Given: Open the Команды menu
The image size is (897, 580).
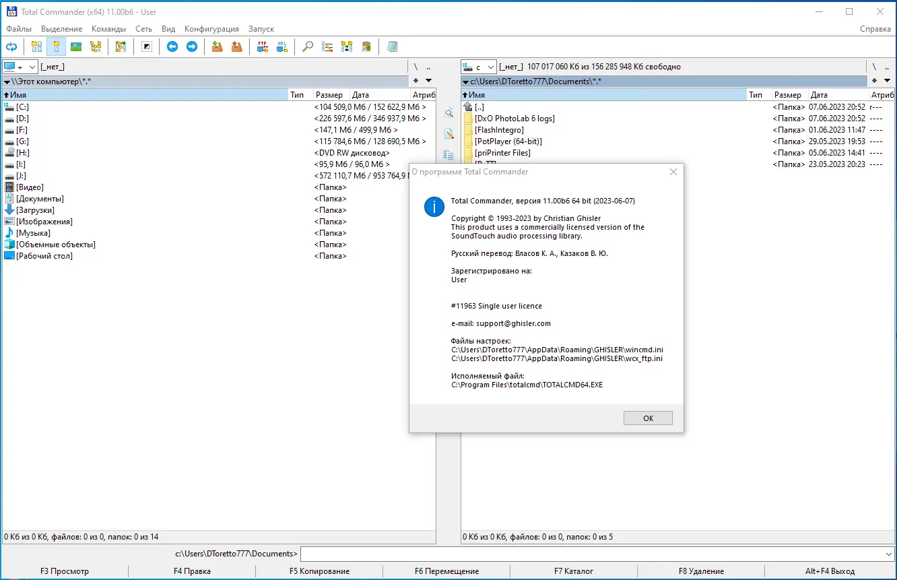Looking at the screenshot, I should pos(109,29).
